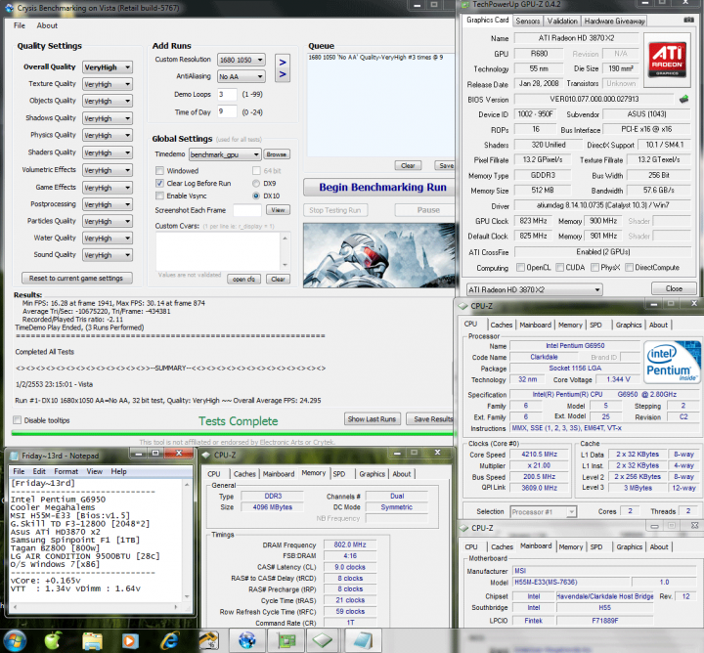Screen dimensions: 704x653
Task: Open Windows Explorer folder from taskbar
Action: pyautogui.click(x=92, y=641)
